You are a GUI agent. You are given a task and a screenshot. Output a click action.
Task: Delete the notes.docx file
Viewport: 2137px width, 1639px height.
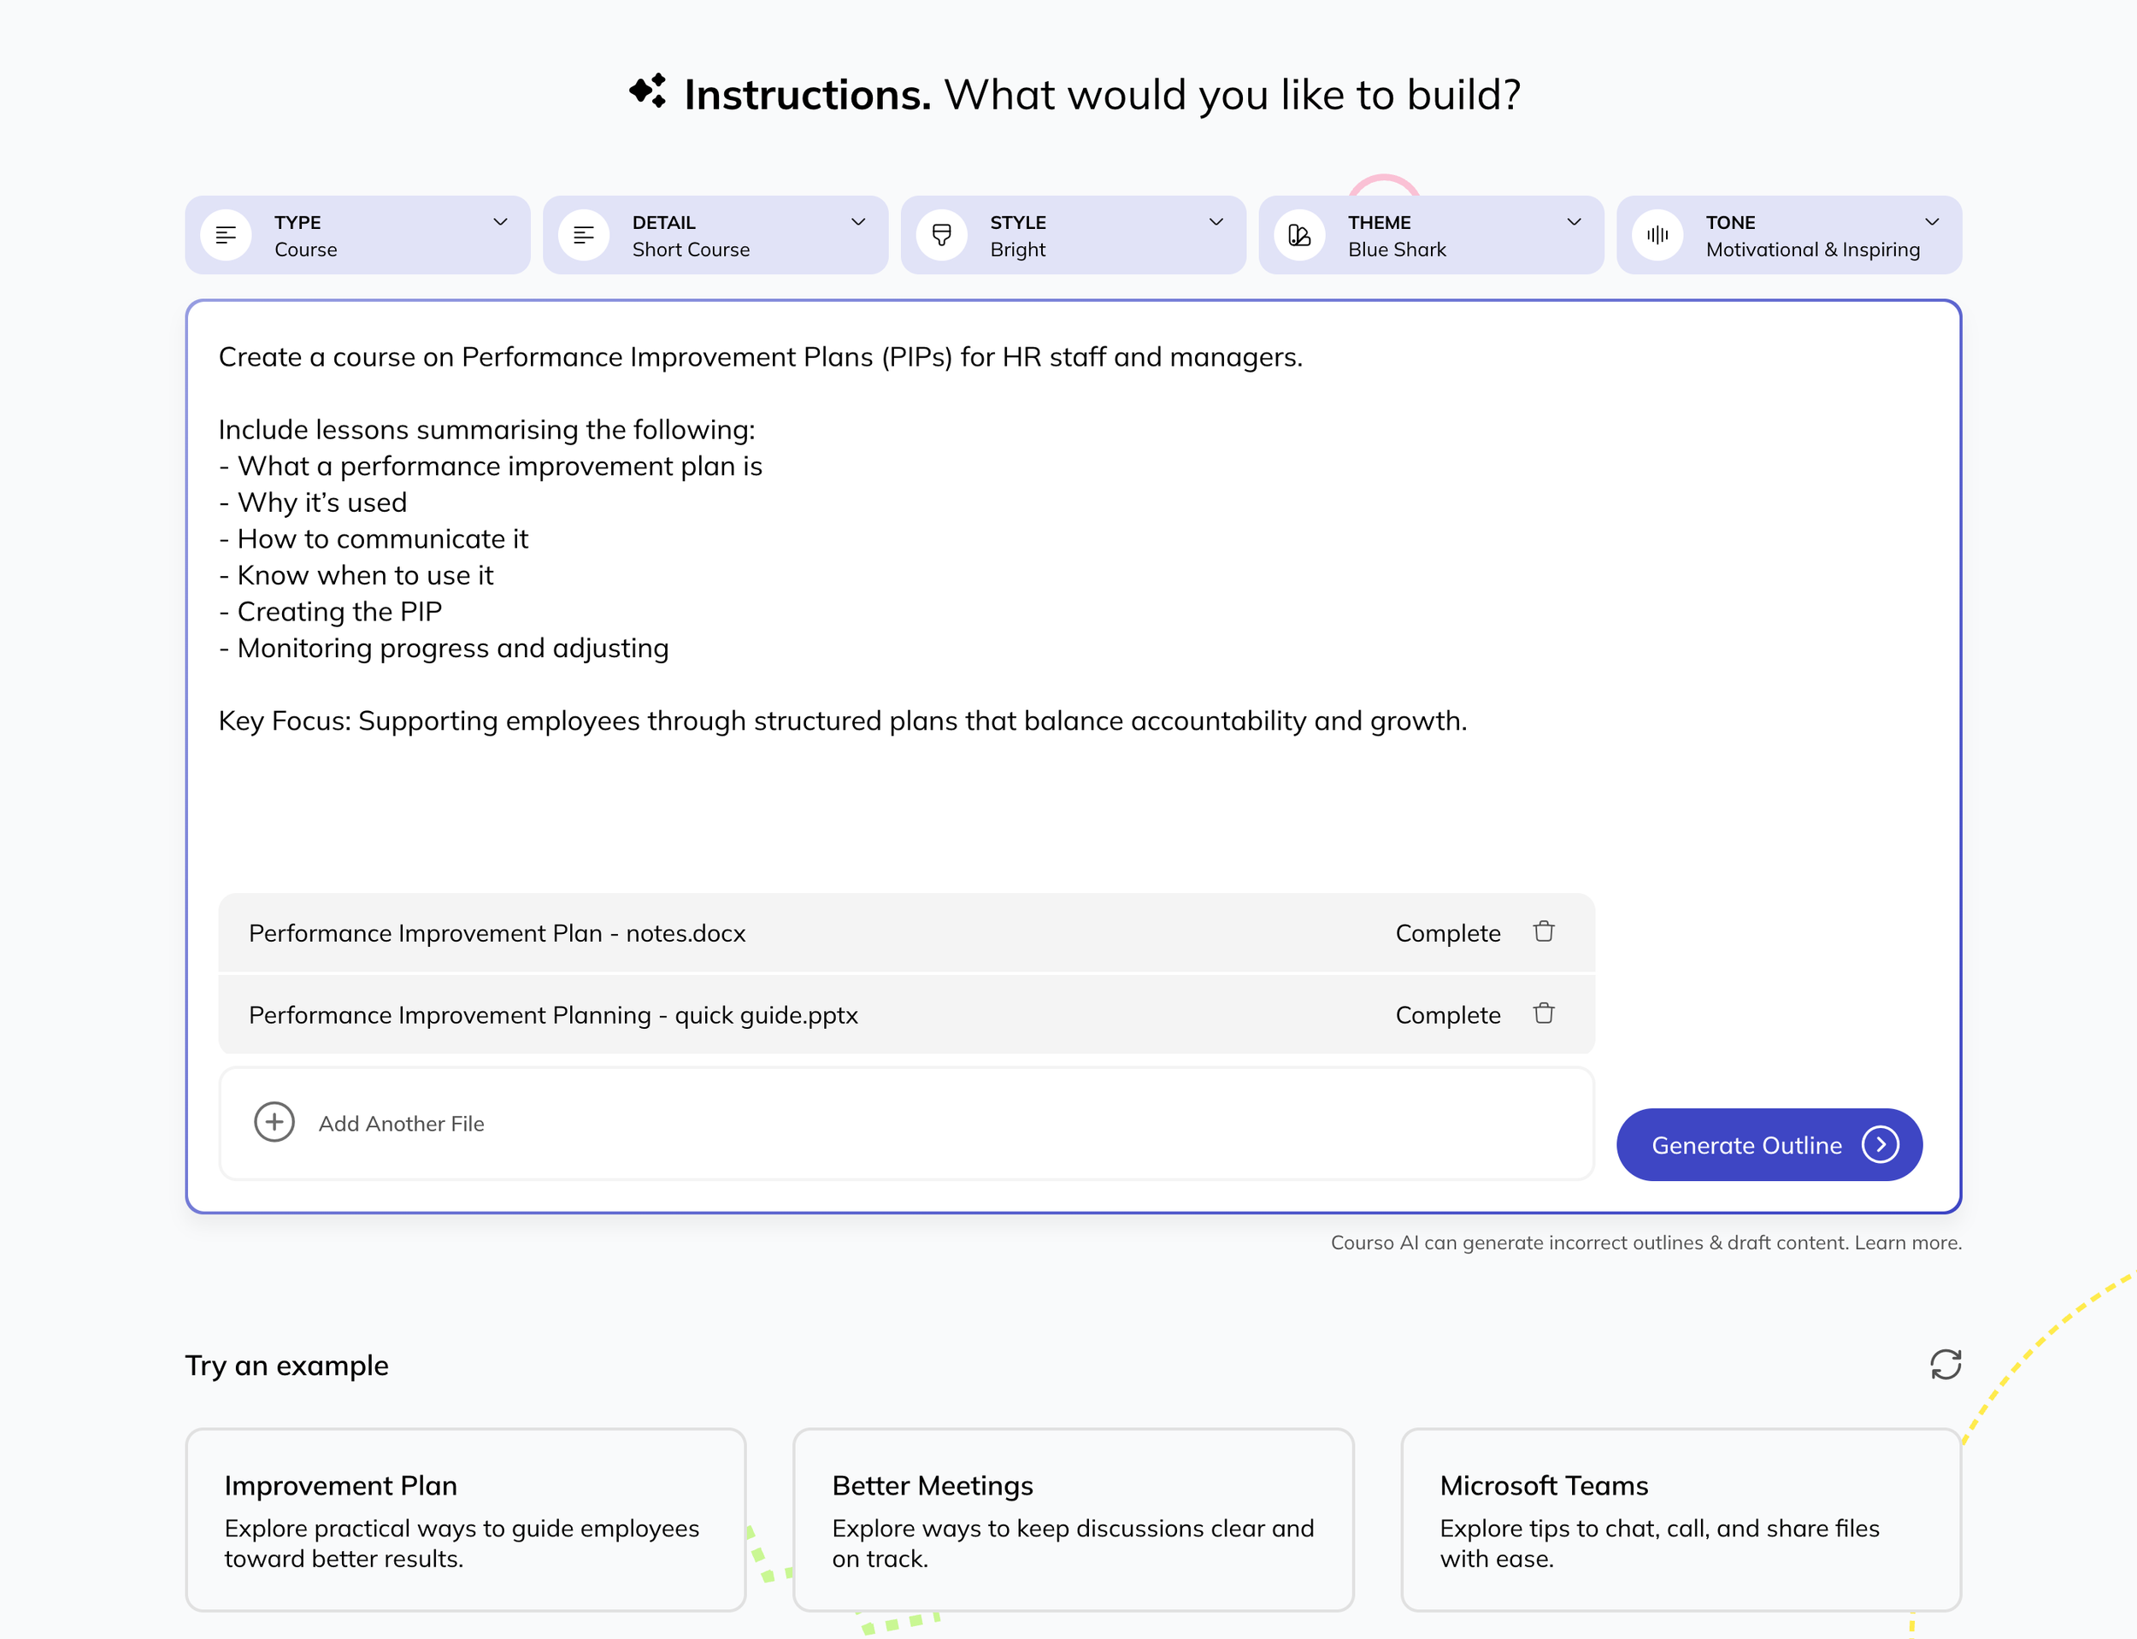1543,931
